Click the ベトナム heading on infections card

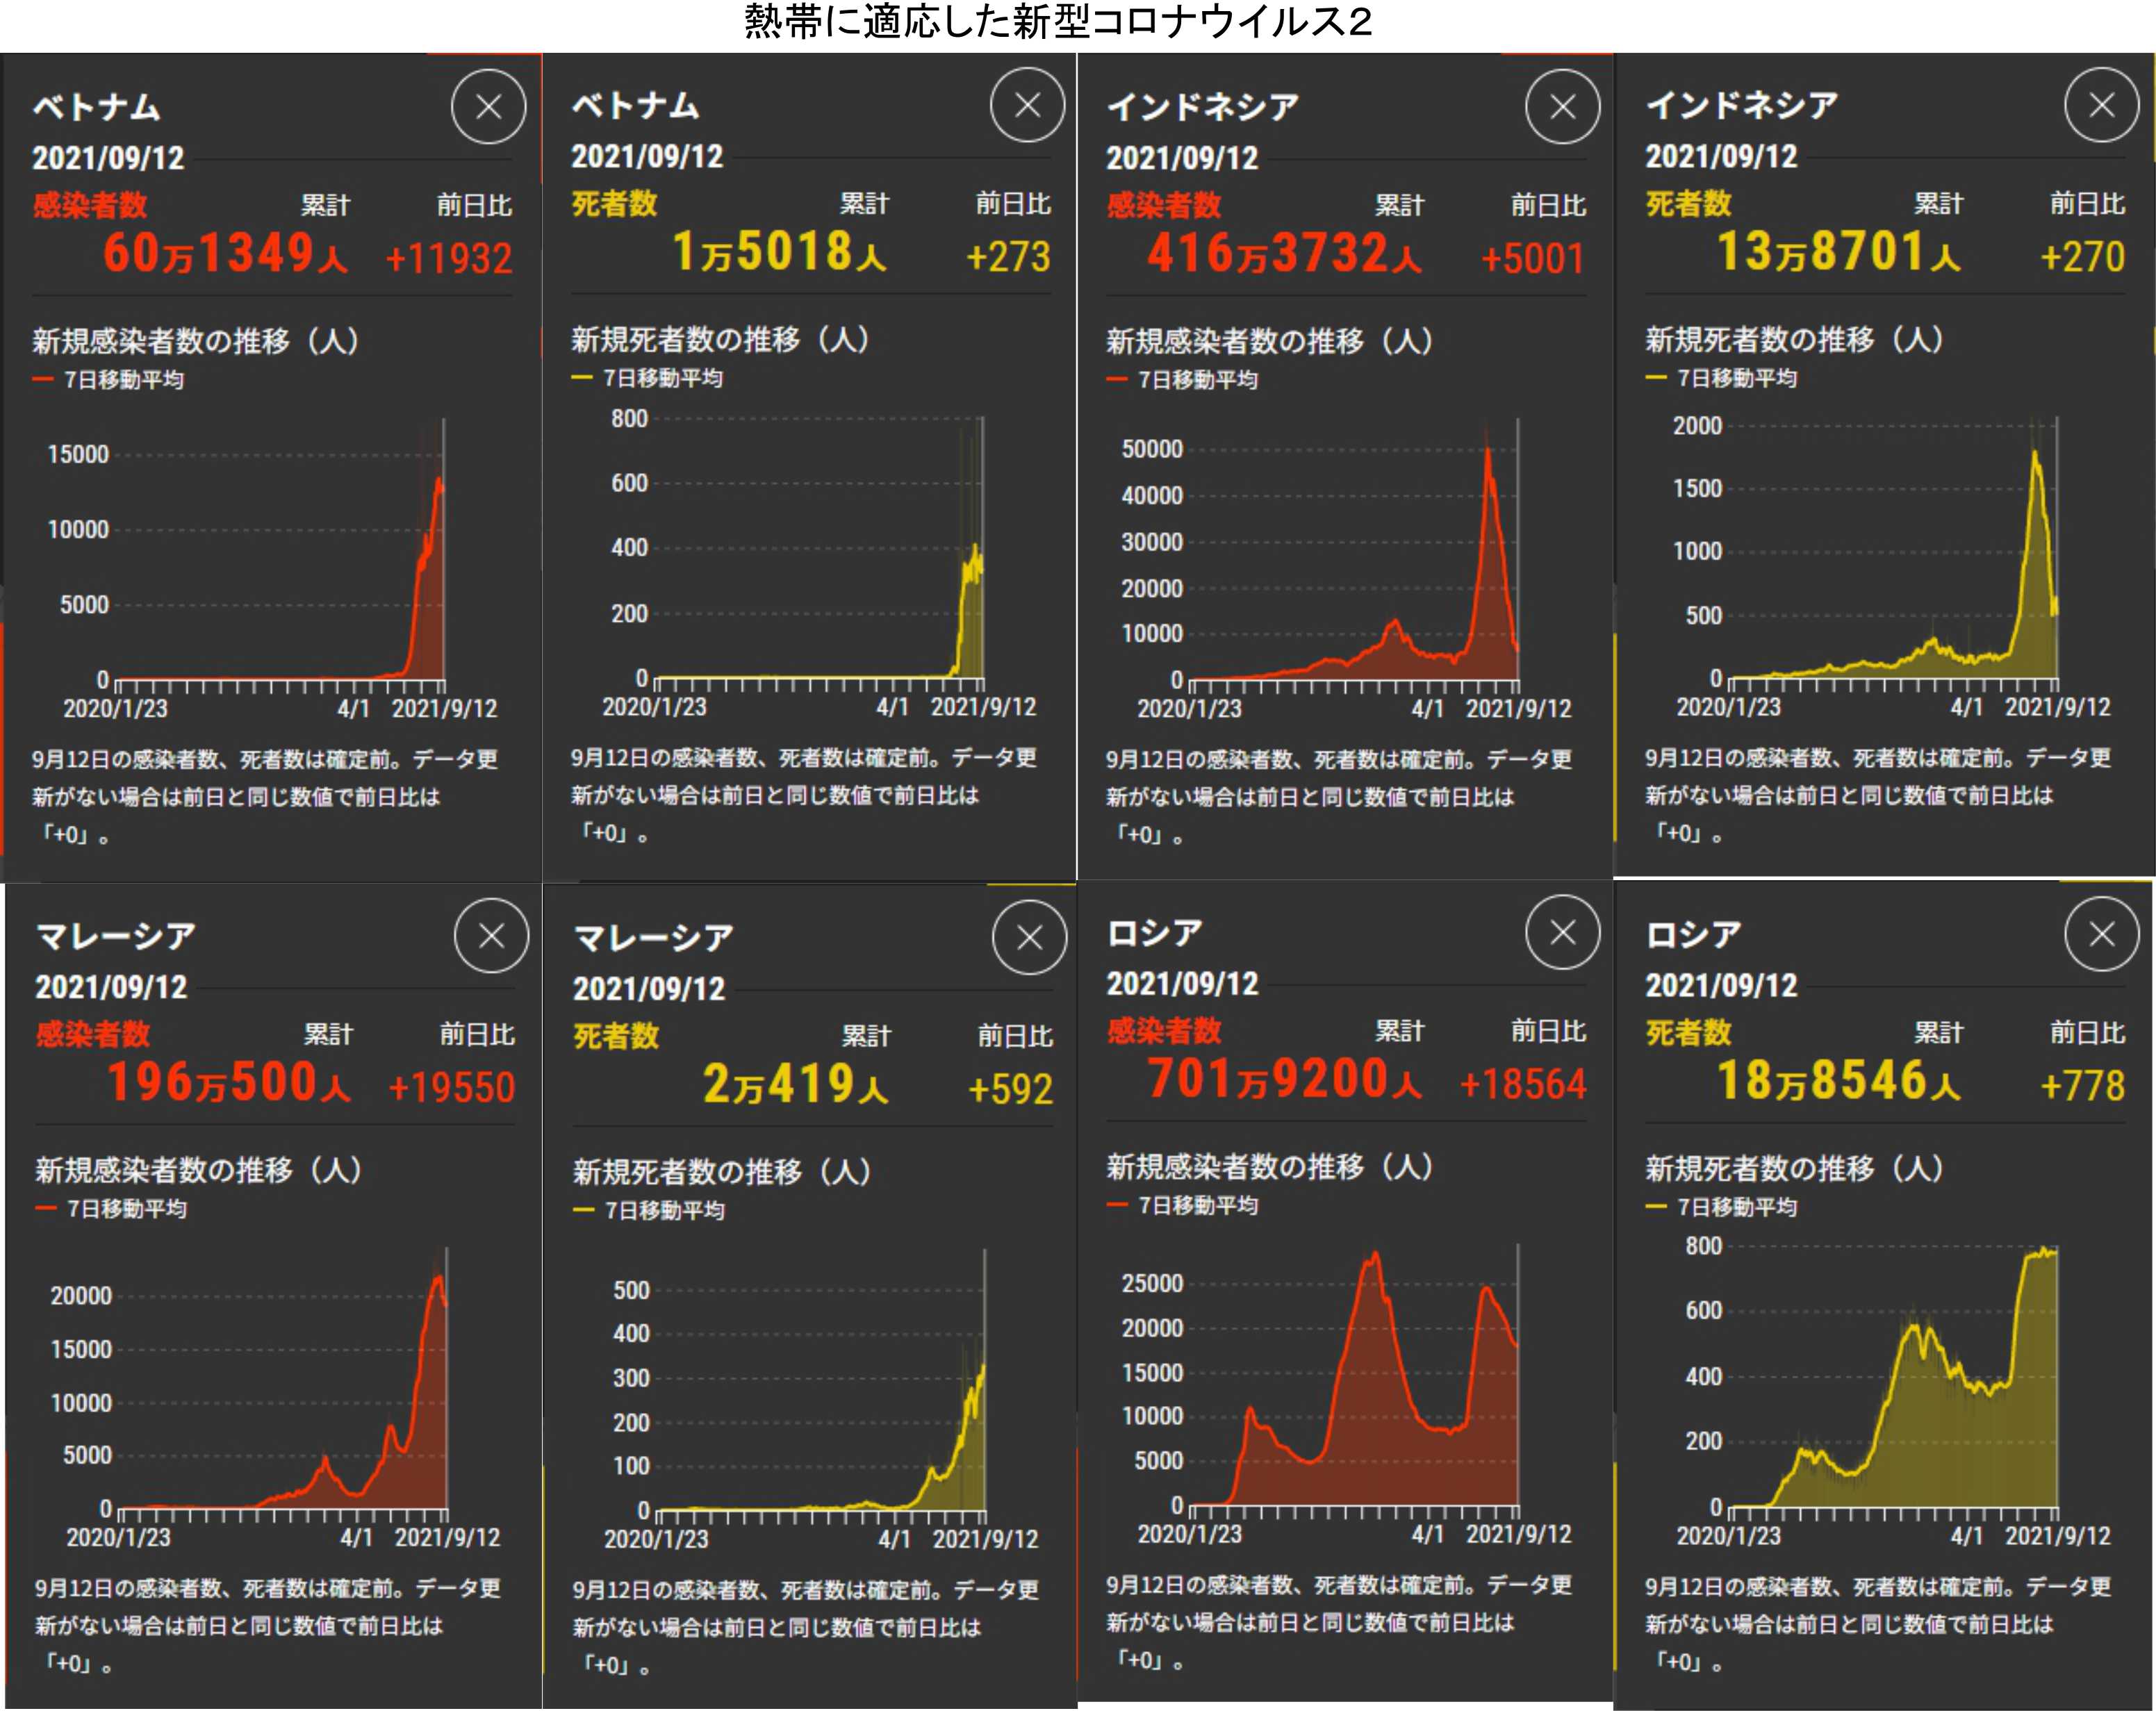tap(96, 108)
